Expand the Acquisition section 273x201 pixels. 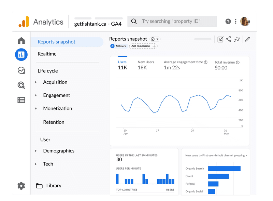(x=56, y=82)
